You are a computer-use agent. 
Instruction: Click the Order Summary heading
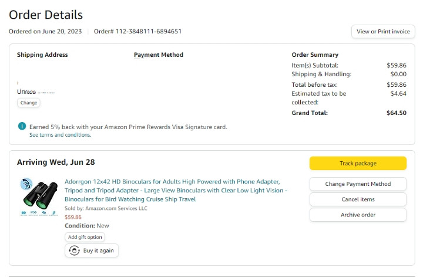pos(315,55)
